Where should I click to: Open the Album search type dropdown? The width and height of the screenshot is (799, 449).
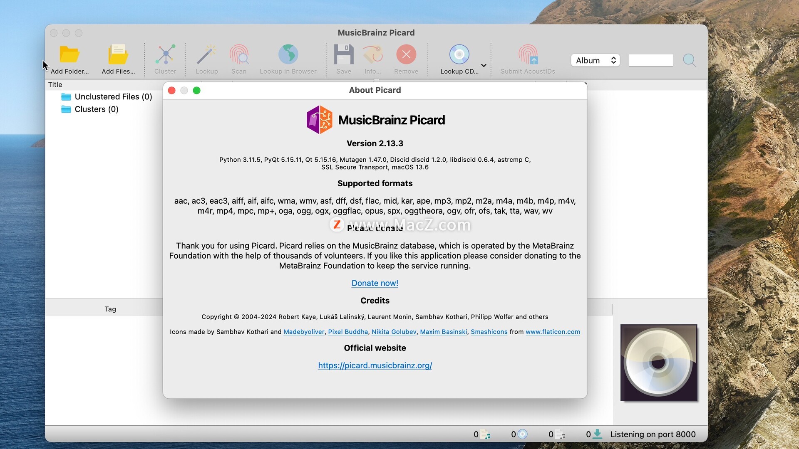pos(596,60)
